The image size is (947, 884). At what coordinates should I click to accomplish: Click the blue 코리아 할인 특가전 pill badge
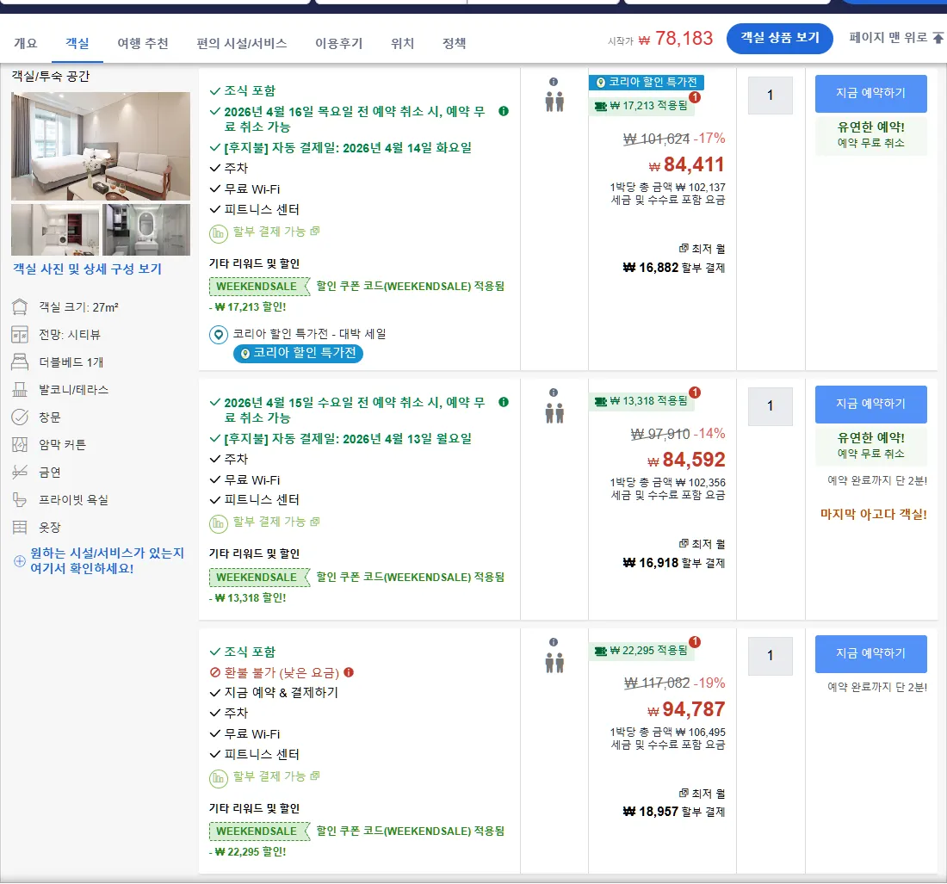click(x=299, y=353)
